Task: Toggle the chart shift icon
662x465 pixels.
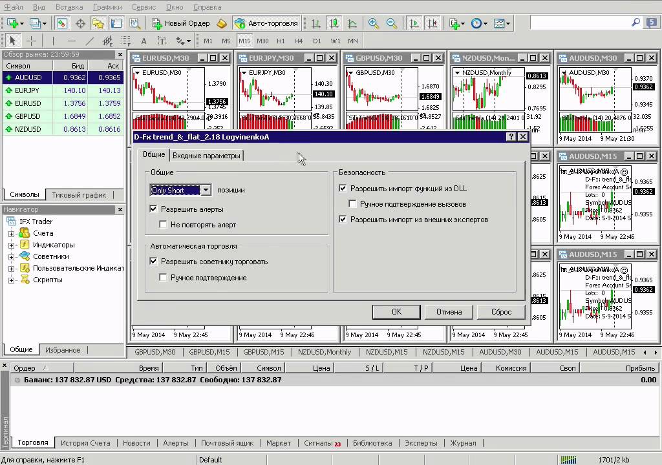Action: (x=432, y=23)
